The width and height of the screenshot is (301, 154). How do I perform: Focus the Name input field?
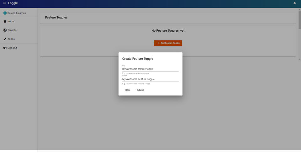(150, 79)
